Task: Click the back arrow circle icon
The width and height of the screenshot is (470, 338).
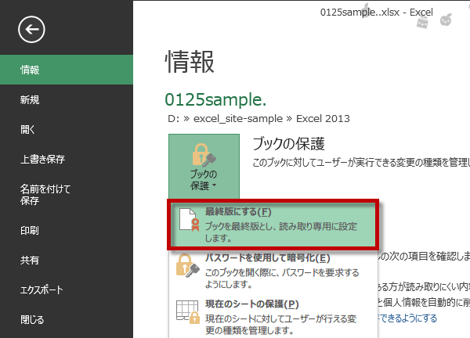Action: point(31,29)
